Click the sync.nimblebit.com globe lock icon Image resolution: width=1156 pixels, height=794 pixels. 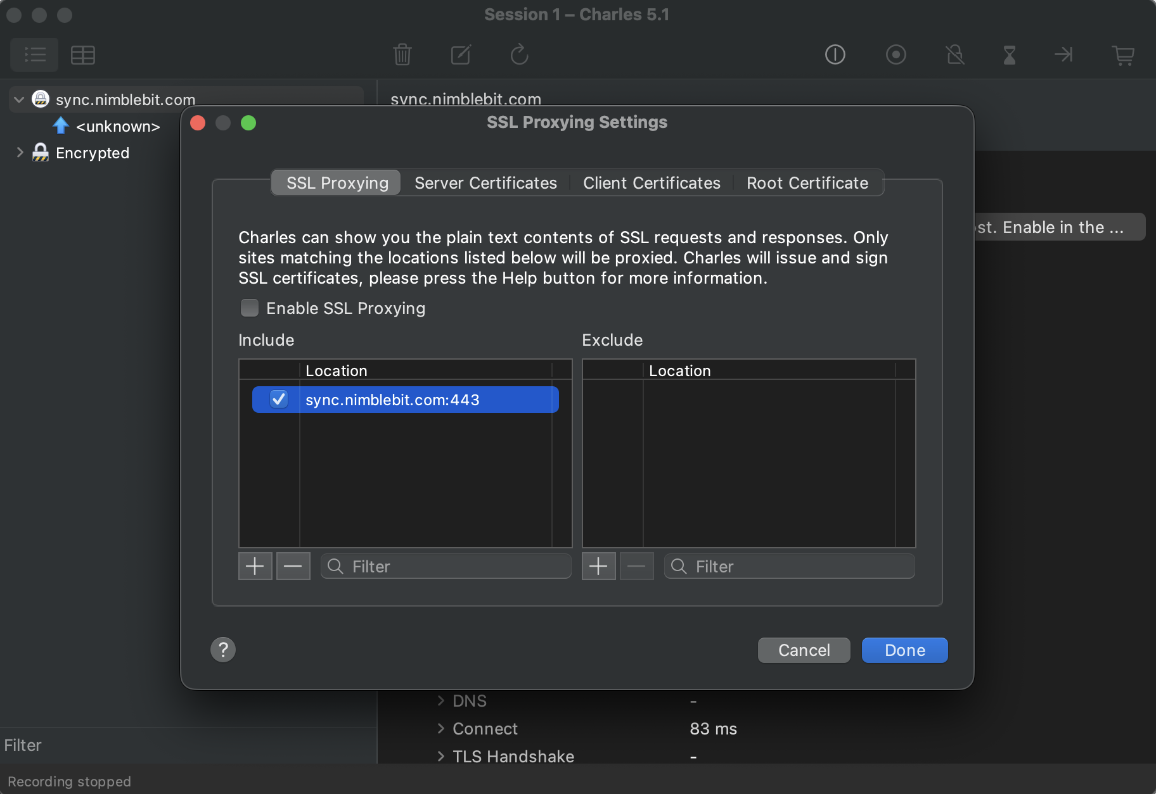coord(41,99)
